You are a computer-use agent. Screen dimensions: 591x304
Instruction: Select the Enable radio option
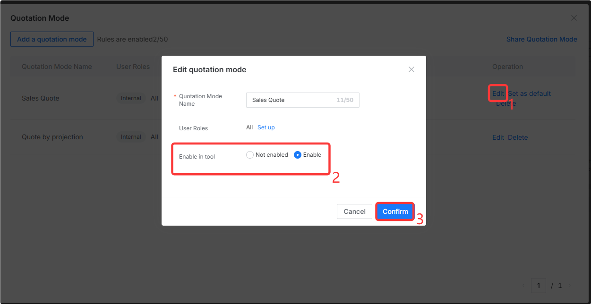pyautogui.click(x=308, y=155)
